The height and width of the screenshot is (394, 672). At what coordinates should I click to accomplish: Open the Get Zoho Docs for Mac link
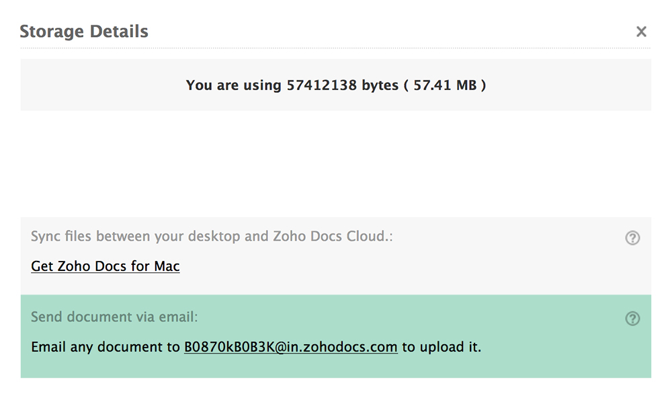point(106,266)
